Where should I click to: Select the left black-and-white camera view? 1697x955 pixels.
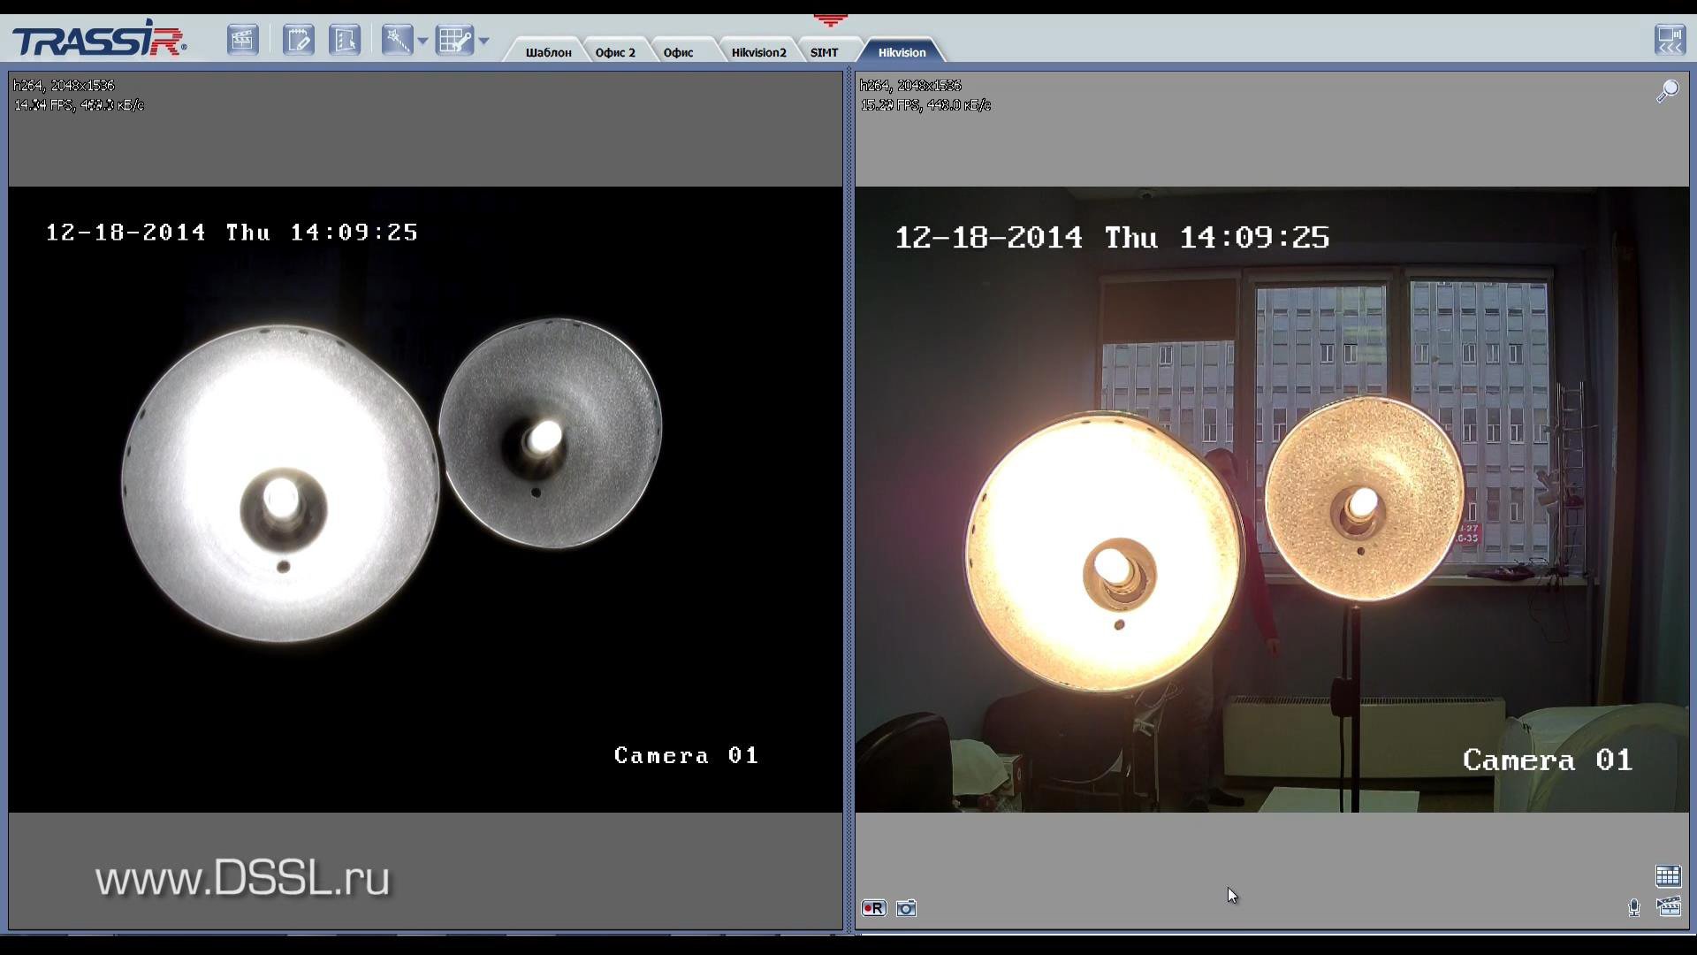click(425, 499)
